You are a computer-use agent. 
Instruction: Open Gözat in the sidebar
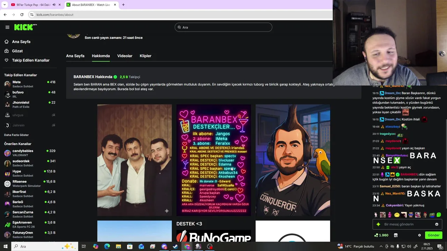click(17, 51)
